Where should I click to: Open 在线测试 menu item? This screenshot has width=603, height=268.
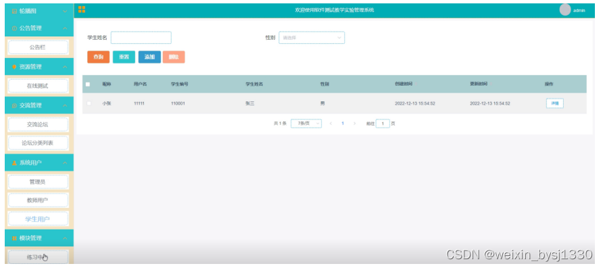38,86
